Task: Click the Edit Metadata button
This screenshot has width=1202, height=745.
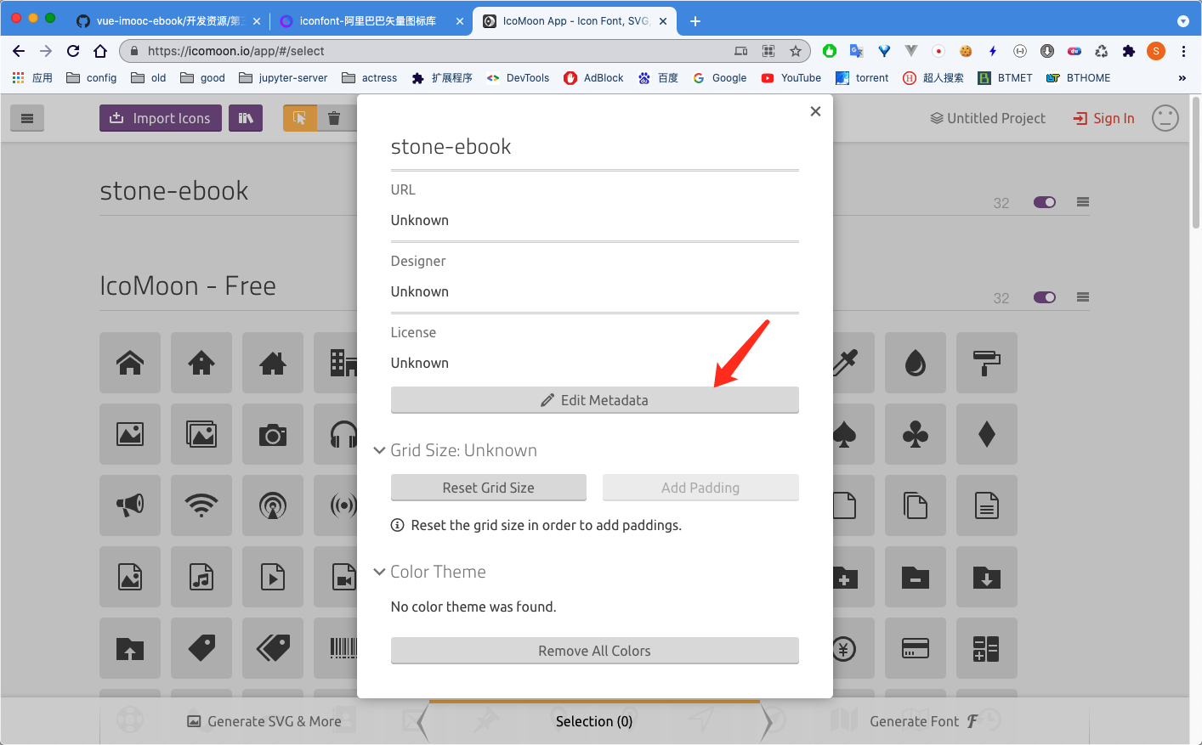Action: 594,400
